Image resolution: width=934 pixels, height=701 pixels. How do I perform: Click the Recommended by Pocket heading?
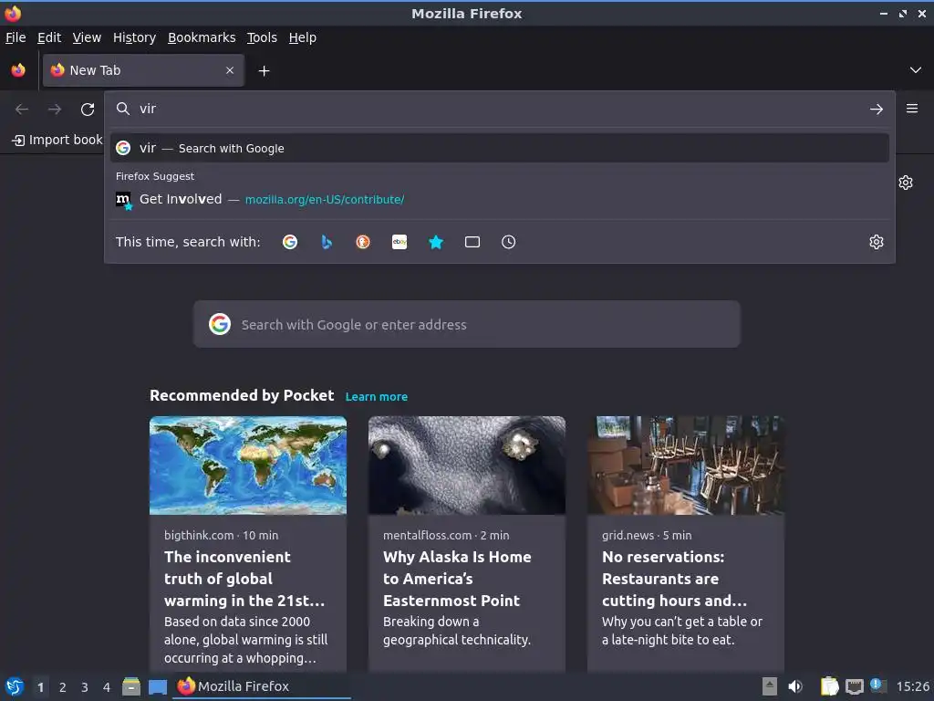point(242,396)
